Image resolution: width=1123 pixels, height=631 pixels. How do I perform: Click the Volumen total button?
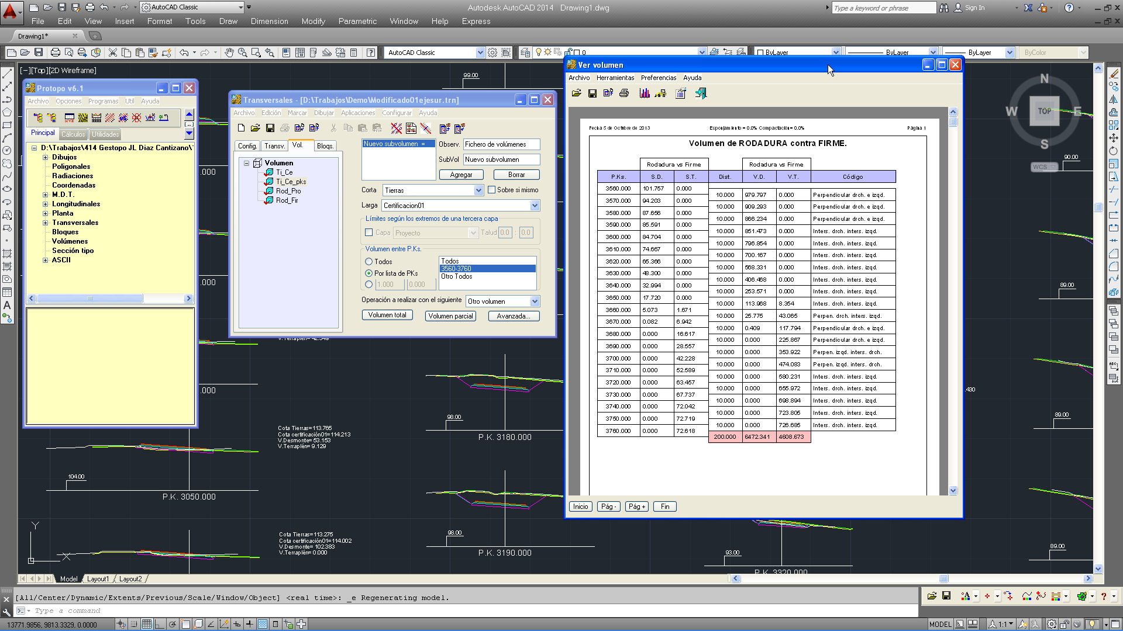pos(387,315)
